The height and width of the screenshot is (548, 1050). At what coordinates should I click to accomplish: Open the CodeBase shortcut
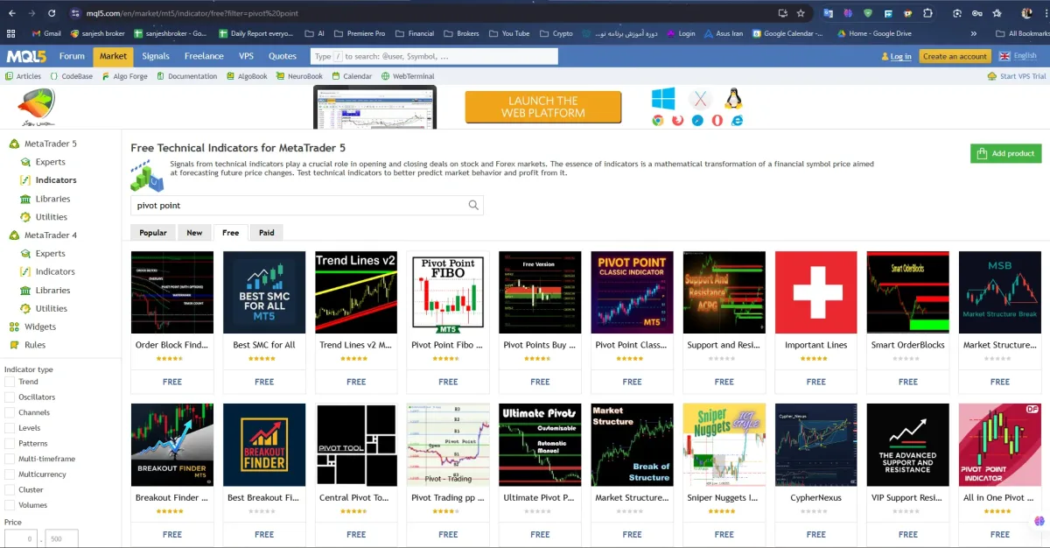pos(71,76)
